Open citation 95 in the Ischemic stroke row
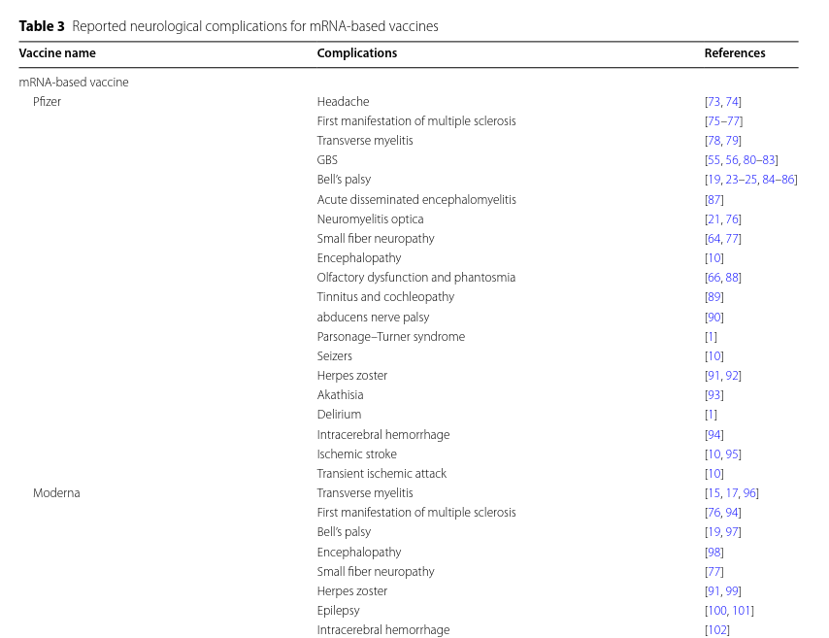Image resolution: width=829 pixels, height=638 pixels. (x=734, y=454)
